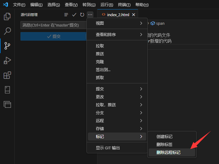The height and width of the screenshot is (164, 219).
Task: Click the stacked windows activity bar icon
Action: 7,104
